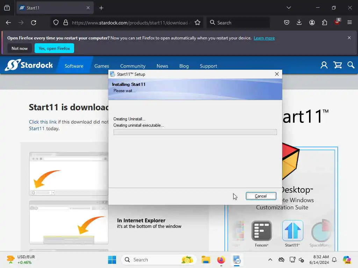Click the Firefox back arrow button
Image resolution: width=358 pixels, height=268 pixels.
coord(8,23)
